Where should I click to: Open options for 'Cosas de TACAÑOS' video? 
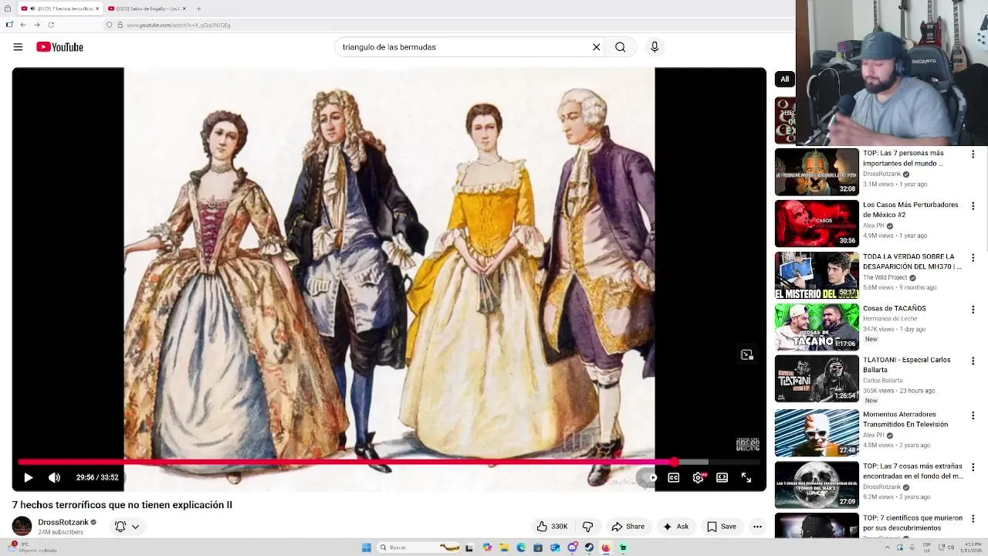click(973, 310)
